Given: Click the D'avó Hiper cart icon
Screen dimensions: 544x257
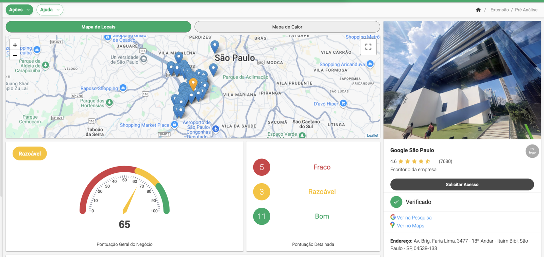Looking at the screenshot, I should [x=343, y=103].
